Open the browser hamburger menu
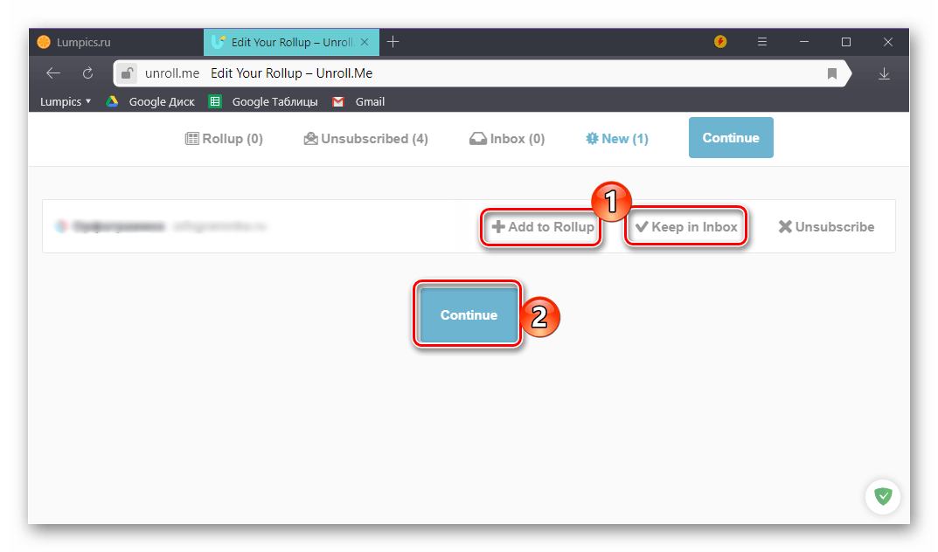938x552 pixels. click(x=762, y=42)
